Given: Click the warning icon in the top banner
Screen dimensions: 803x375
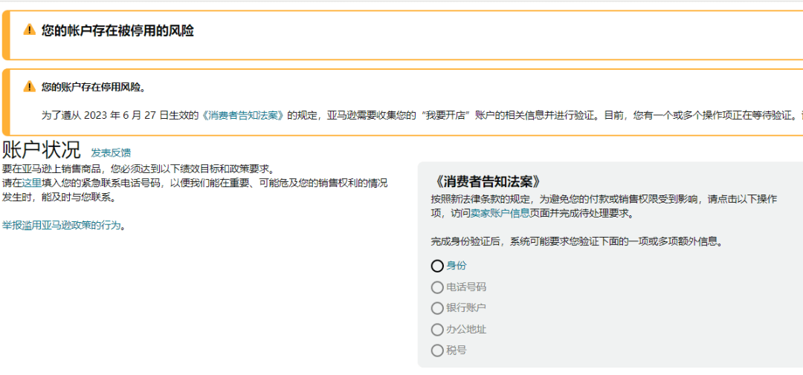Looking at the screenshot, I should (30, 30).
